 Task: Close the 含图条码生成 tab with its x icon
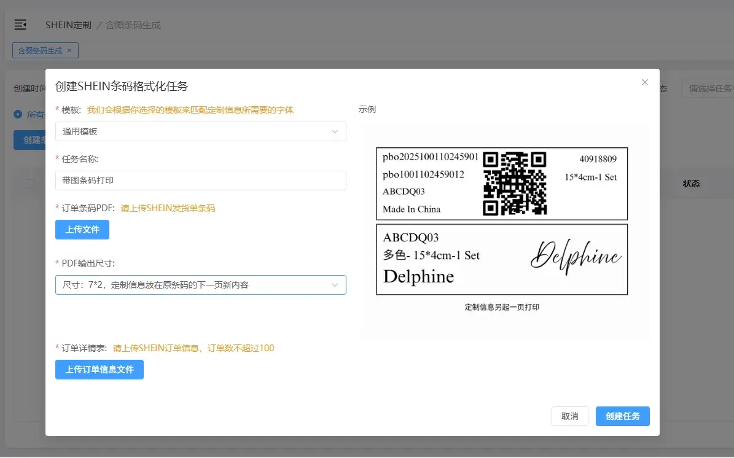[x=69, y=50]
